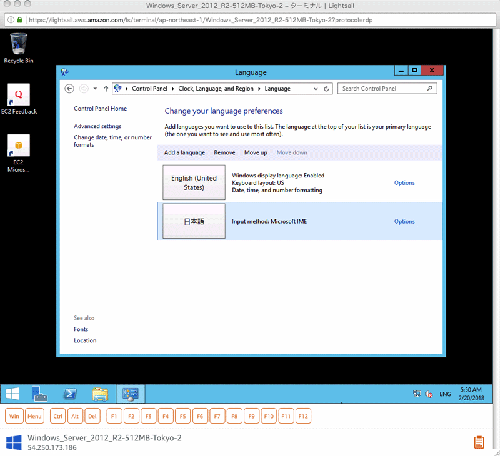Click the site info icon in URL bar
This screenshot has width=500, height=456.
[x=11, y=20]
